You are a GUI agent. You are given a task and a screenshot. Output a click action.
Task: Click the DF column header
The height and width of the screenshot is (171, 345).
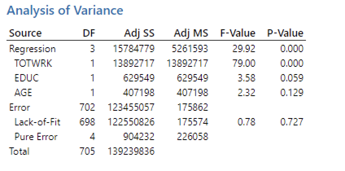click(x=89, y=33)
